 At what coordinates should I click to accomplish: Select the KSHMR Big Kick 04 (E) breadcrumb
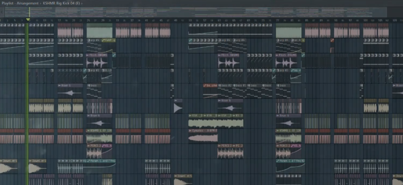coord(61,3)
